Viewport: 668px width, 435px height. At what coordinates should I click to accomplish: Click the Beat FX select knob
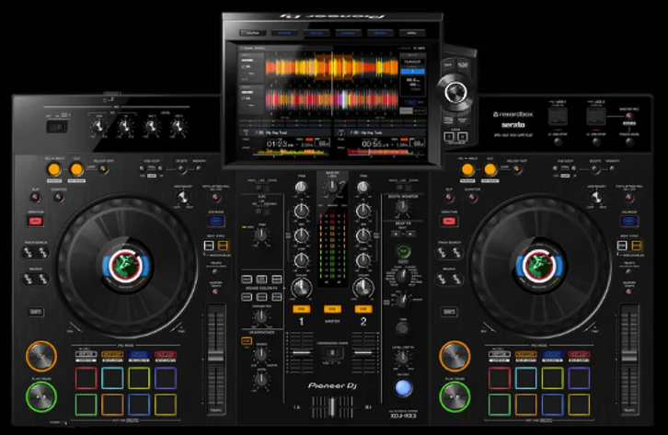click(402, 276)
